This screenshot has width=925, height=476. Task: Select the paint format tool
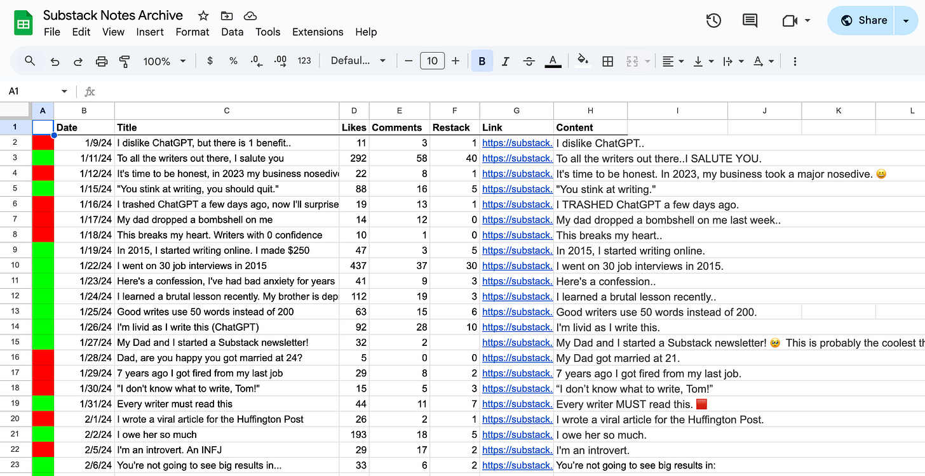pos(125,61)
